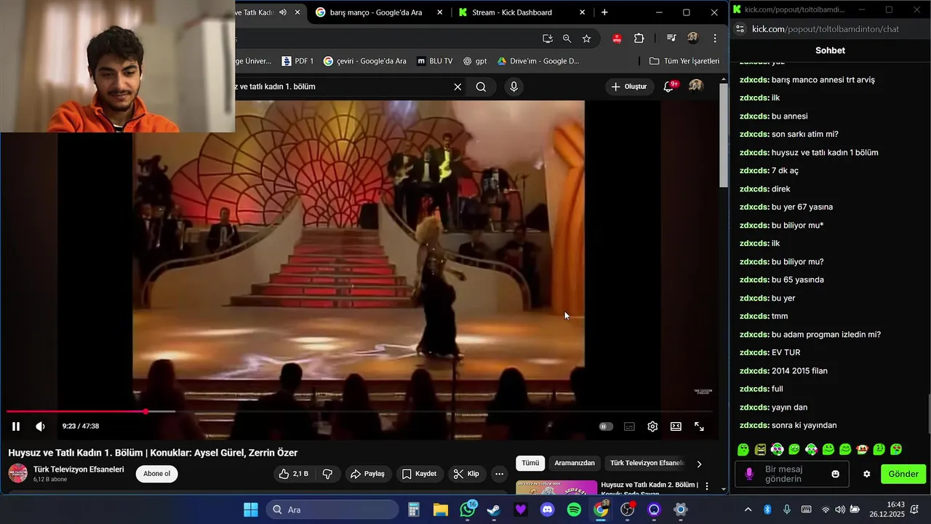Open Türk Televizyon Efsaneleri channel name
The height and width of the screenshot is (524, 931).
tap(79, 469)
